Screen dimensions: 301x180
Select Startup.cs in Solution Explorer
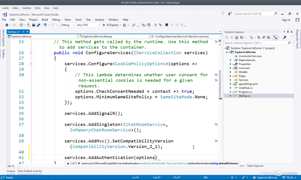pos(244,96)
